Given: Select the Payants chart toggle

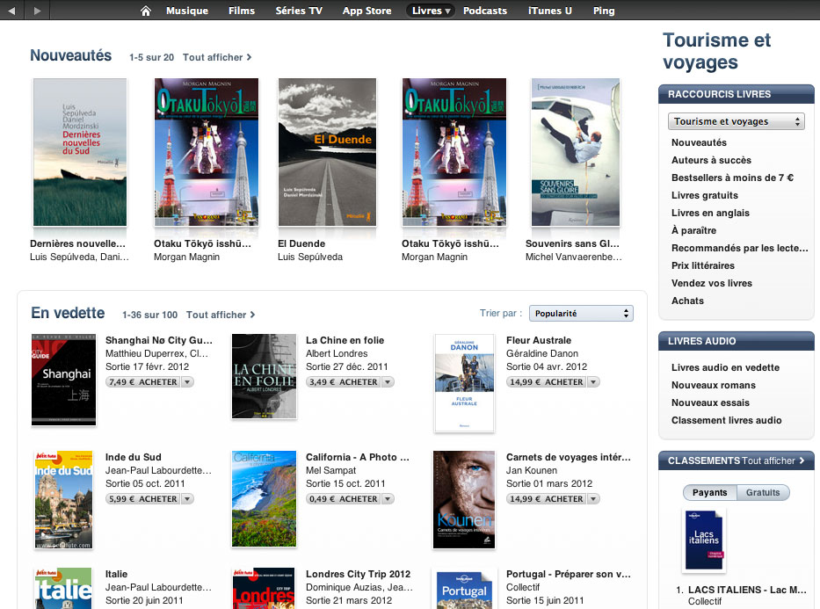Looking at the screenshot, I should click(x=709, y=492).
